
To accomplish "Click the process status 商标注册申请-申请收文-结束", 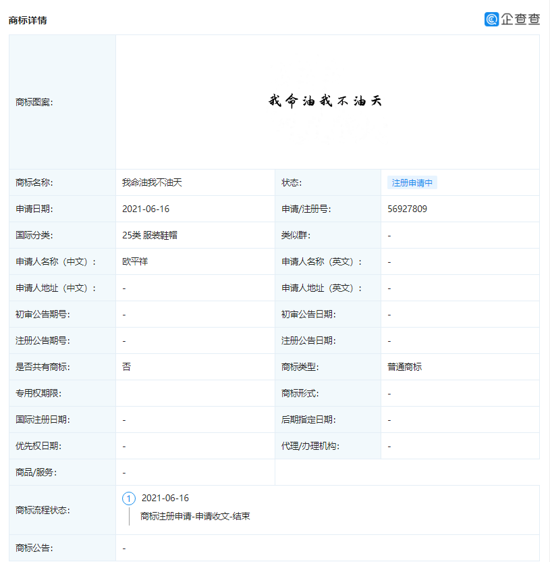I will (x=195, y=516).
